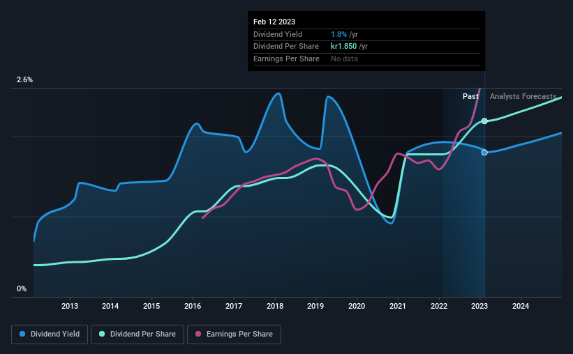This screenshot has height=354, width=573.
Task: Click the blue data point marker on Dividend Yield line
Action: (x=484, y=152)
